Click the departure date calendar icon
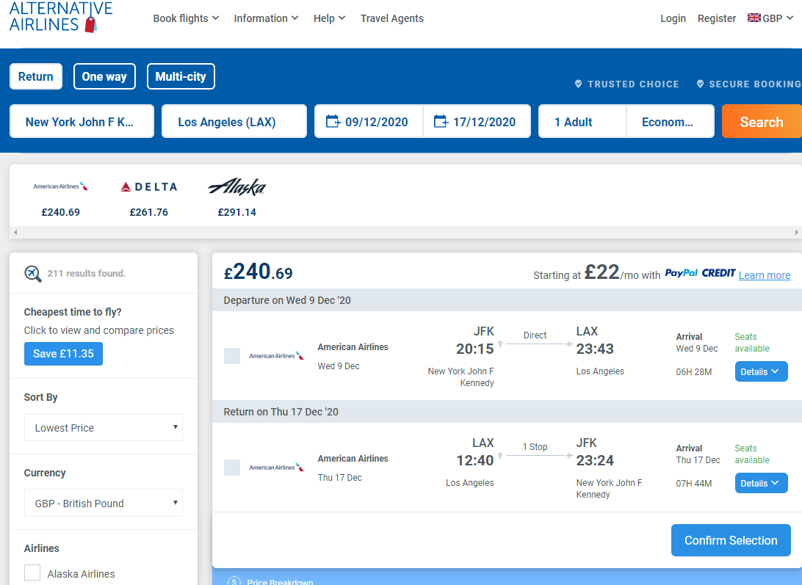 point(333,122)
